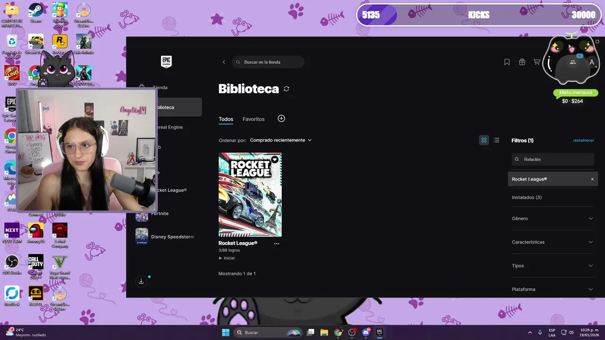Viewport: 605px width, 340px height.
Task: Open the shopping cart icon
Action: 537,62
